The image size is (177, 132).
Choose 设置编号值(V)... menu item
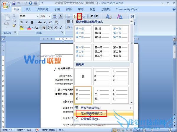click(103, 119)
